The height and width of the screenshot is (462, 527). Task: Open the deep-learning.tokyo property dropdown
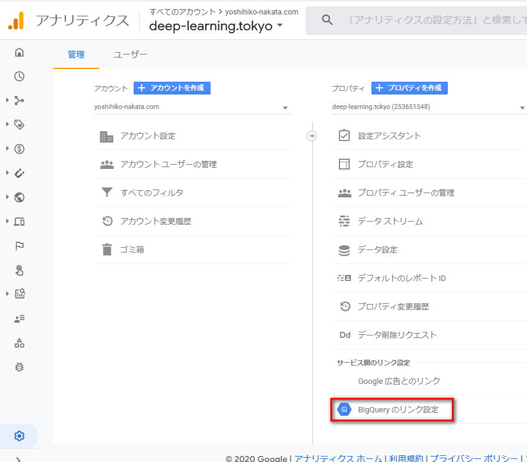click(429, 107)
